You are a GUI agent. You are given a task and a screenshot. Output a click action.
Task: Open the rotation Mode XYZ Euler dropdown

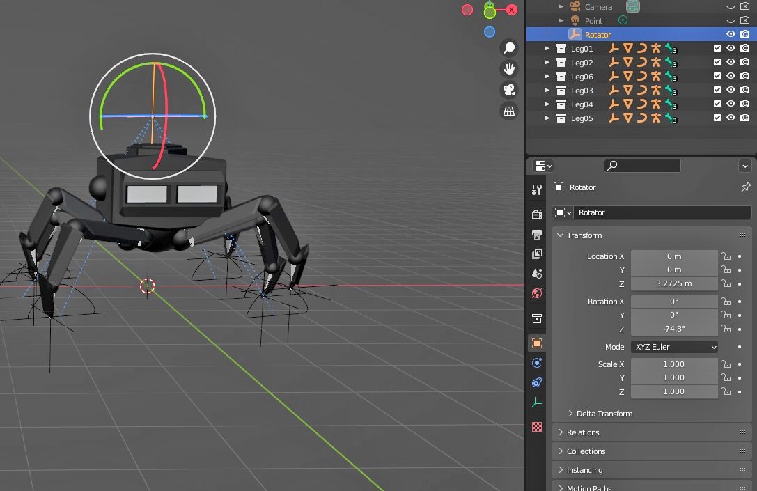(x=674, y=347)
